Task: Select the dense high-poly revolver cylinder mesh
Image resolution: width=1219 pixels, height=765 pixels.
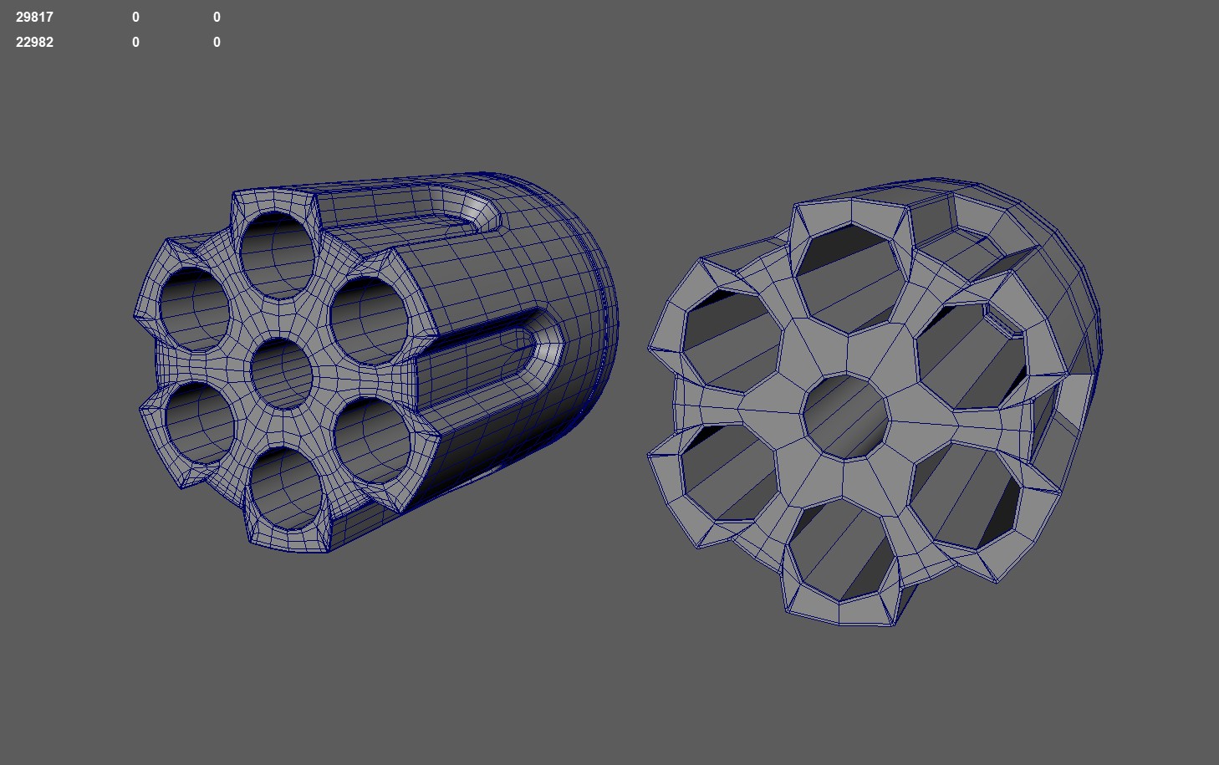Action: click(376, 362)
